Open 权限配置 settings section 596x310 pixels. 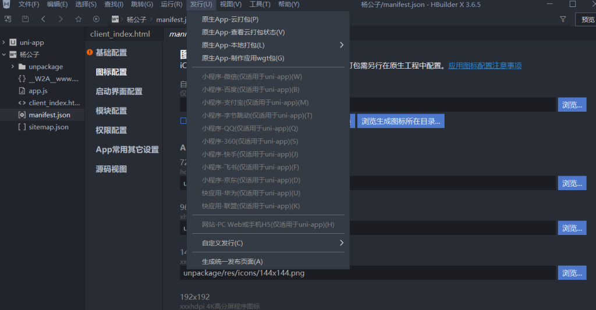[x=111, y=130]
